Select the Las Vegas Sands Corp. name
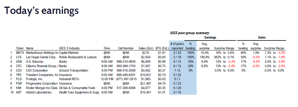The height and width of the screenshot is (107, 298). click(41, 57)
